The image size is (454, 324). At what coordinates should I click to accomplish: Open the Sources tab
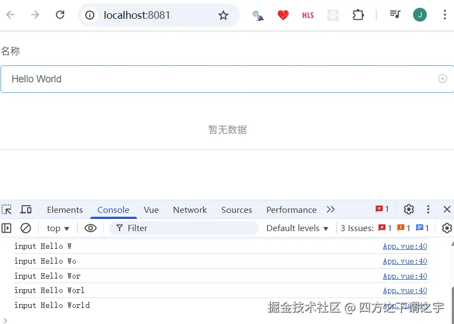(236, 210)
